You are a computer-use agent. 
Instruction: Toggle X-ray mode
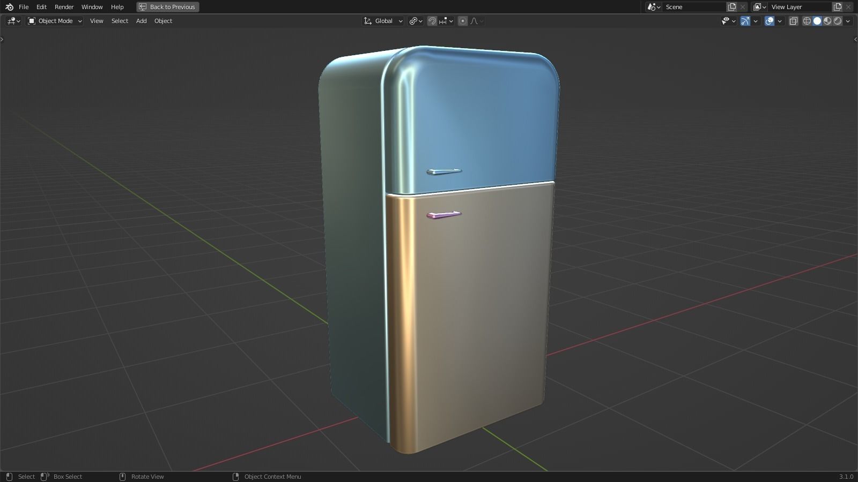tap(794, 21)
